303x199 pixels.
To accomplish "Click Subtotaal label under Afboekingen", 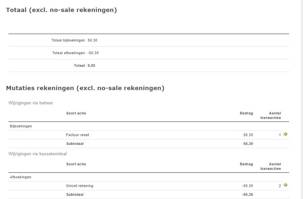I will pyautogui.click(x=75, y=194).
